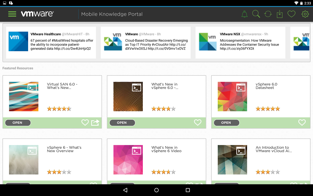
Task: Tap the partially visible fourth tweet card
Action: point(300,42)
